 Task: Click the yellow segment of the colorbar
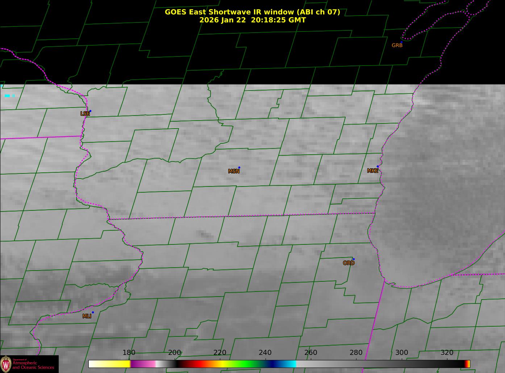pyautogui.click(x=116, y=364)
